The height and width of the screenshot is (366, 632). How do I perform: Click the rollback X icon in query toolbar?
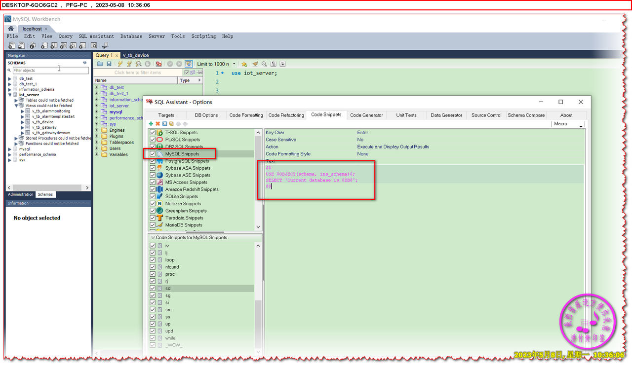(179, 64)
